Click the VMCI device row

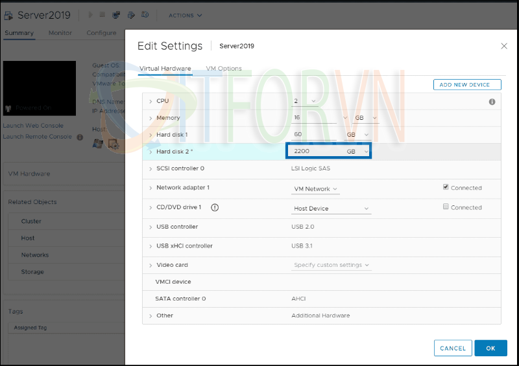[321, 282]
